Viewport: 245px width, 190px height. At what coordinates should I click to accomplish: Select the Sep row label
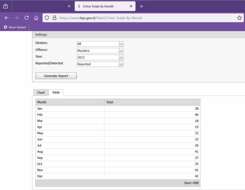point(40,158)
